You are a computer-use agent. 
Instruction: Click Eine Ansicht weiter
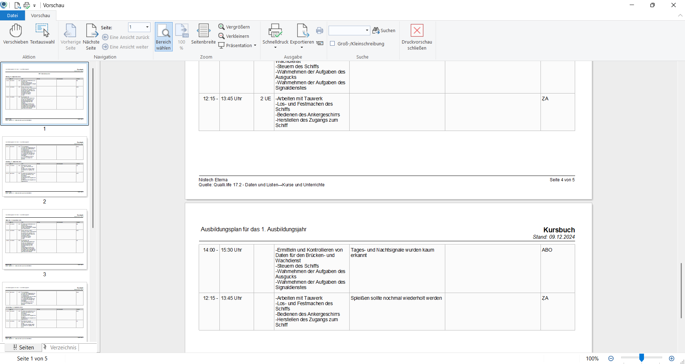(126, 47)
